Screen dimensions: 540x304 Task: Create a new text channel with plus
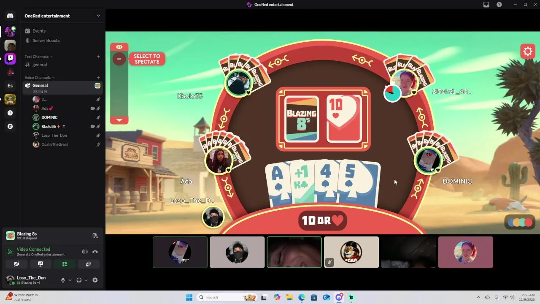[98, 57]
